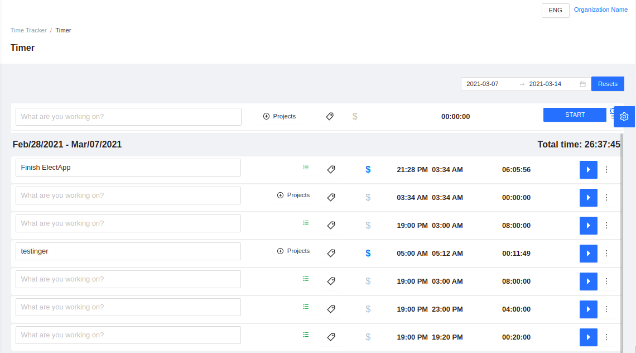The width and height of the screenshot is (636, 353).
Task: Click tag icon in testinger row
Action: tap(331, 254)
